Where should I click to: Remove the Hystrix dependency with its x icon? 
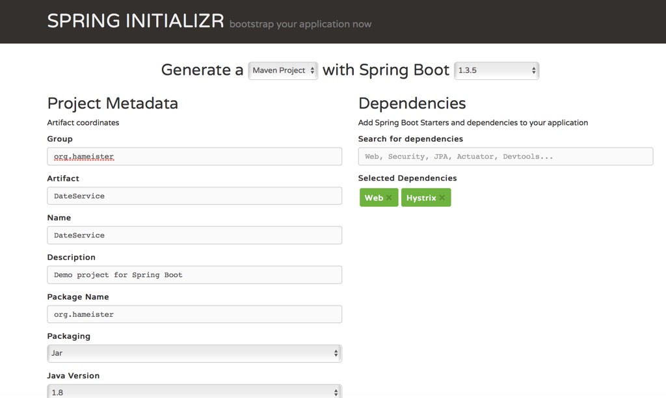pyautogui.click(x=442, y=198)
